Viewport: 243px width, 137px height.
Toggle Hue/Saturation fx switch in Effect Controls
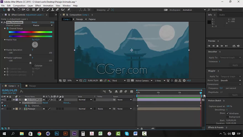4,22
